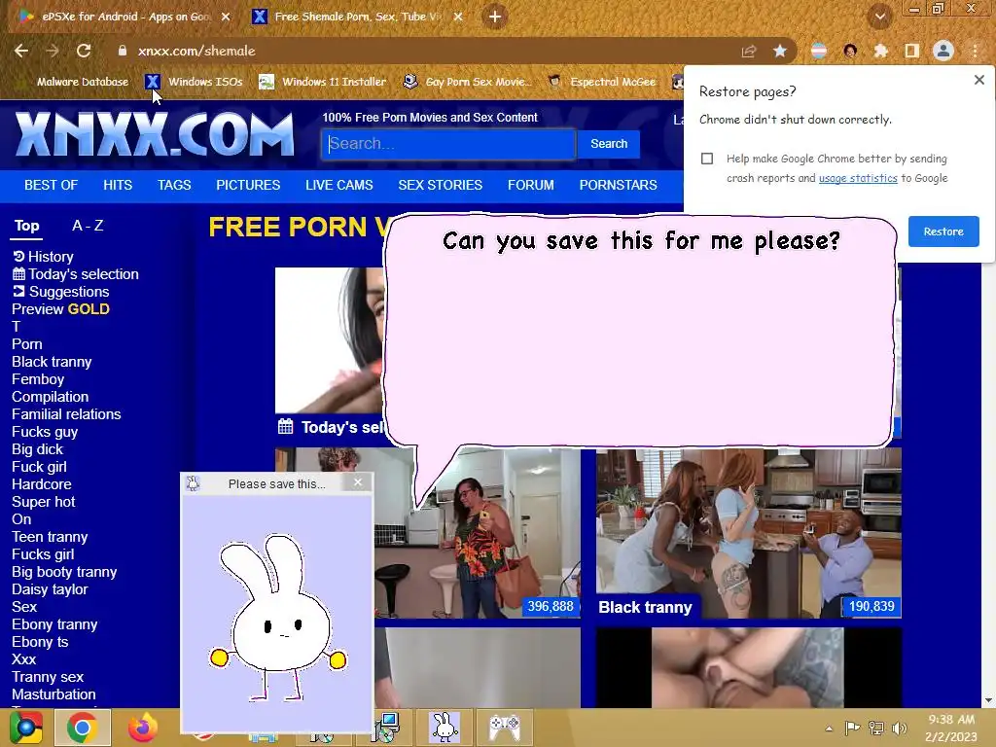Open the usage statistics link
Viewport: 996px width, 747px height.
tap(858, 179)
